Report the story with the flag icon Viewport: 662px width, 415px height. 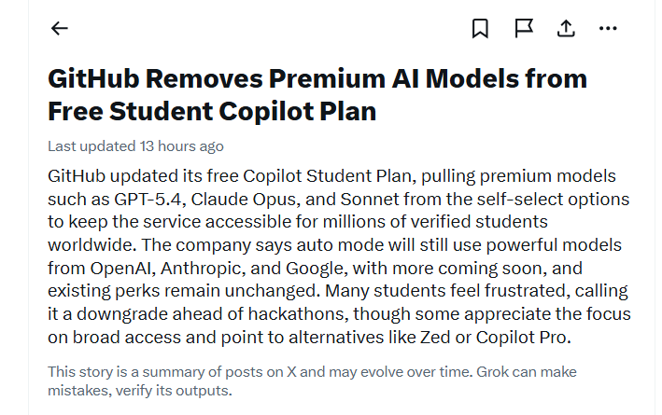(x=523, y=28)
